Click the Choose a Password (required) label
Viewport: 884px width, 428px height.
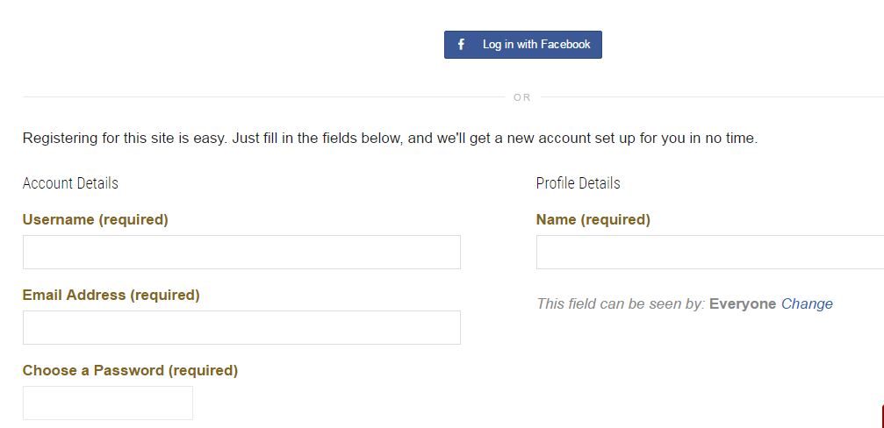[x=130, y=371]
